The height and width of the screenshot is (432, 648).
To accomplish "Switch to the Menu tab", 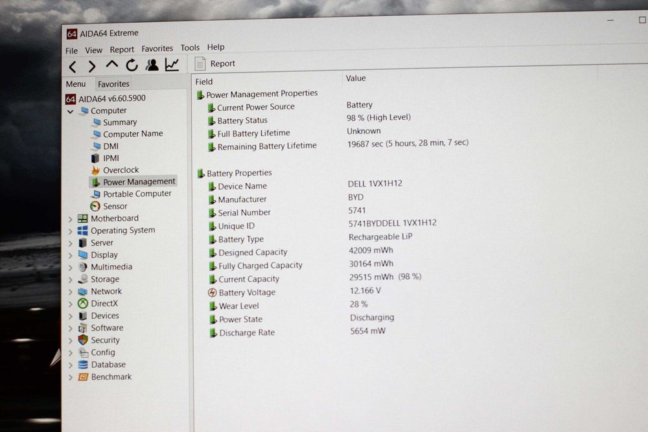I will pos(76,84).
